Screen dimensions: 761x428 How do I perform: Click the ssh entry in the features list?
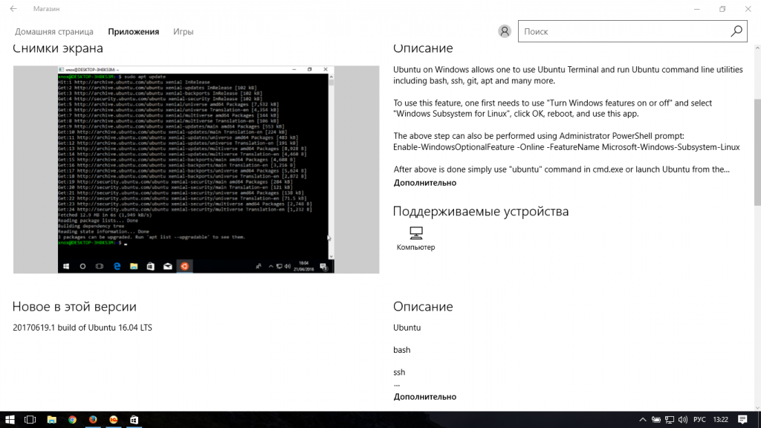pyautogui.click(x=399, y=372)
